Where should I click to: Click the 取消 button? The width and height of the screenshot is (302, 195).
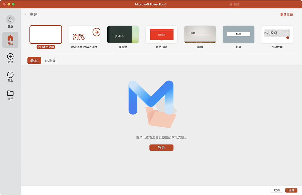point(277,190)
